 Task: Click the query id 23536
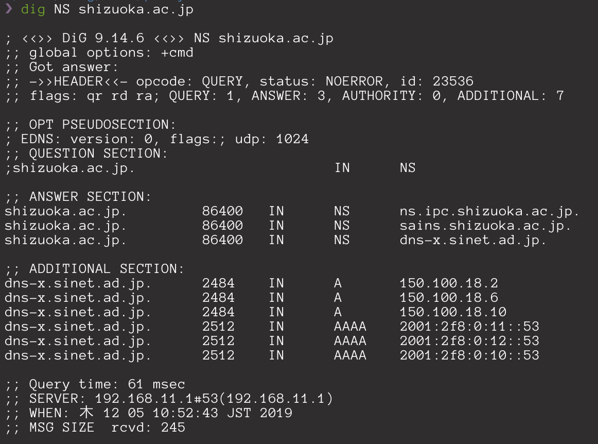(453, 82)
